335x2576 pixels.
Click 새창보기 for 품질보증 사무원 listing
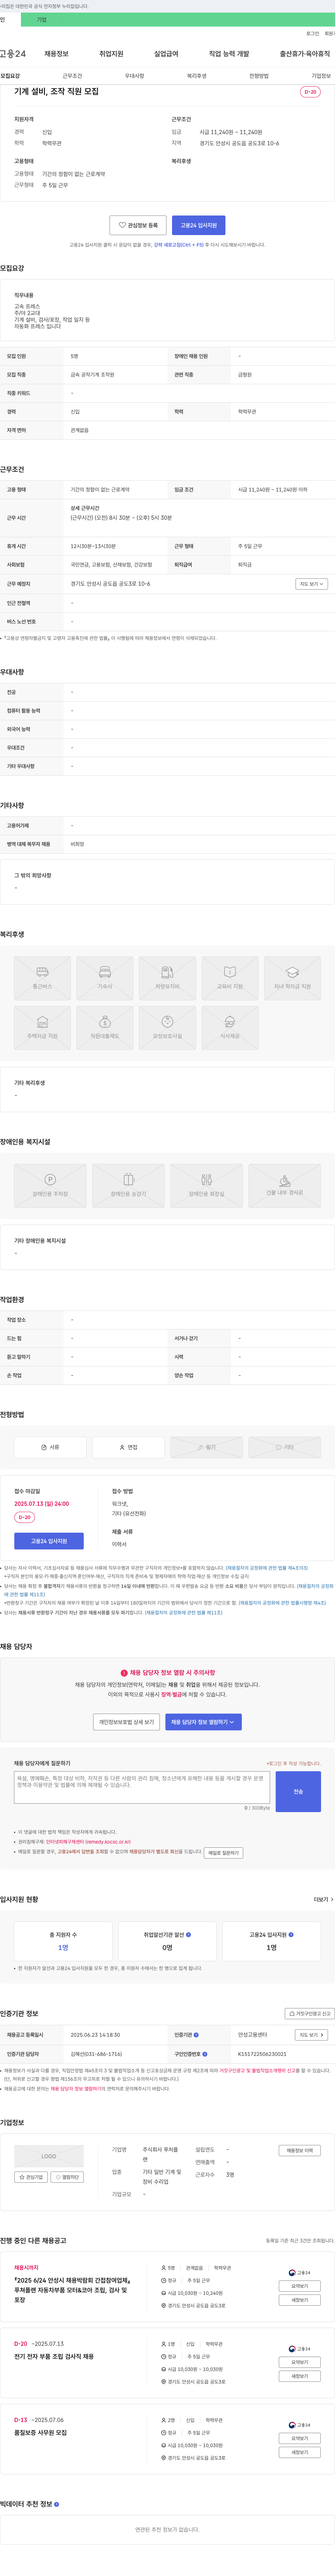300,2452
